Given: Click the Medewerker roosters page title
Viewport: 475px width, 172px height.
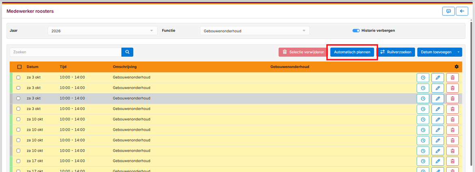Looking at the screenshot, I should (x=30, y=11).
